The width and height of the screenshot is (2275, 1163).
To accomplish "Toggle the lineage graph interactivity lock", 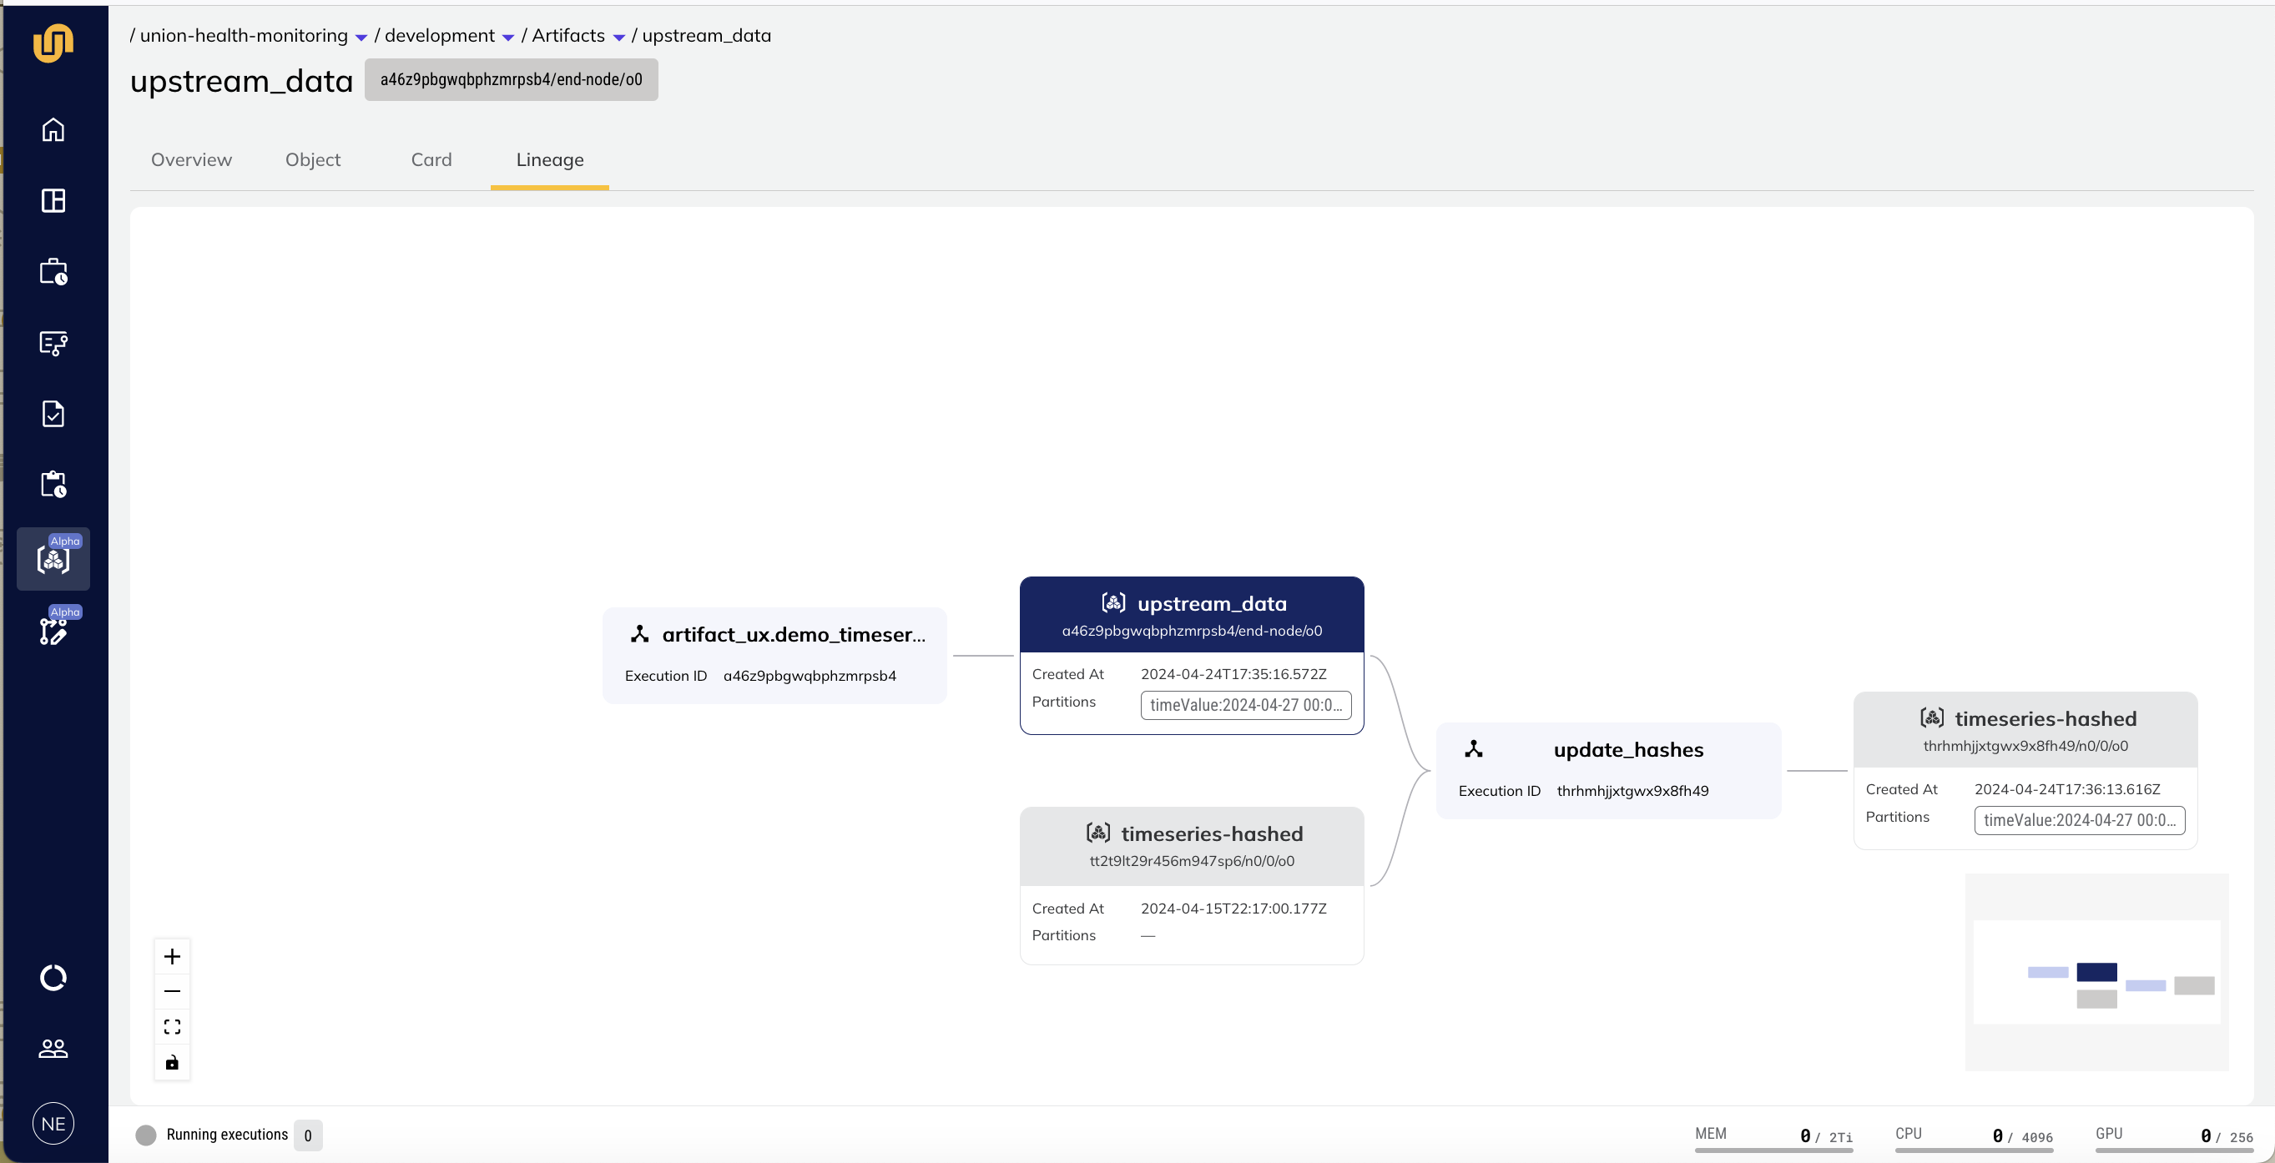I will click(172, 1062).
